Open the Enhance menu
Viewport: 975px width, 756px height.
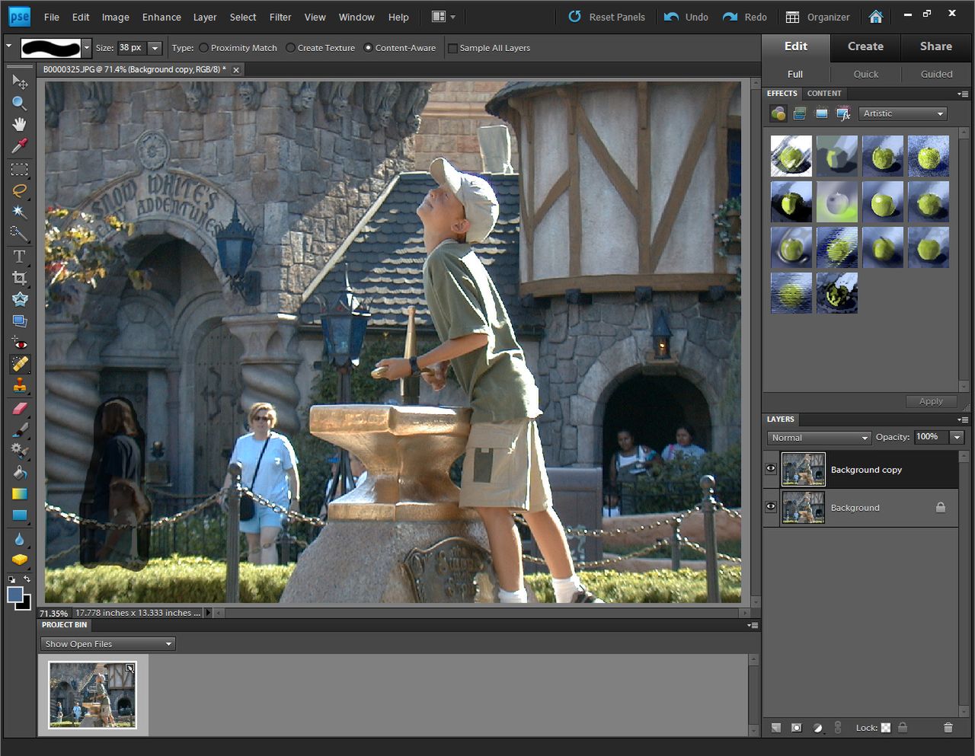[161, 17]
